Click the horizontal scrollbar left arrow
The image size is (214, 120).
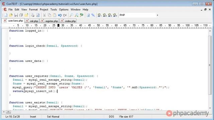tap(4, 112)
